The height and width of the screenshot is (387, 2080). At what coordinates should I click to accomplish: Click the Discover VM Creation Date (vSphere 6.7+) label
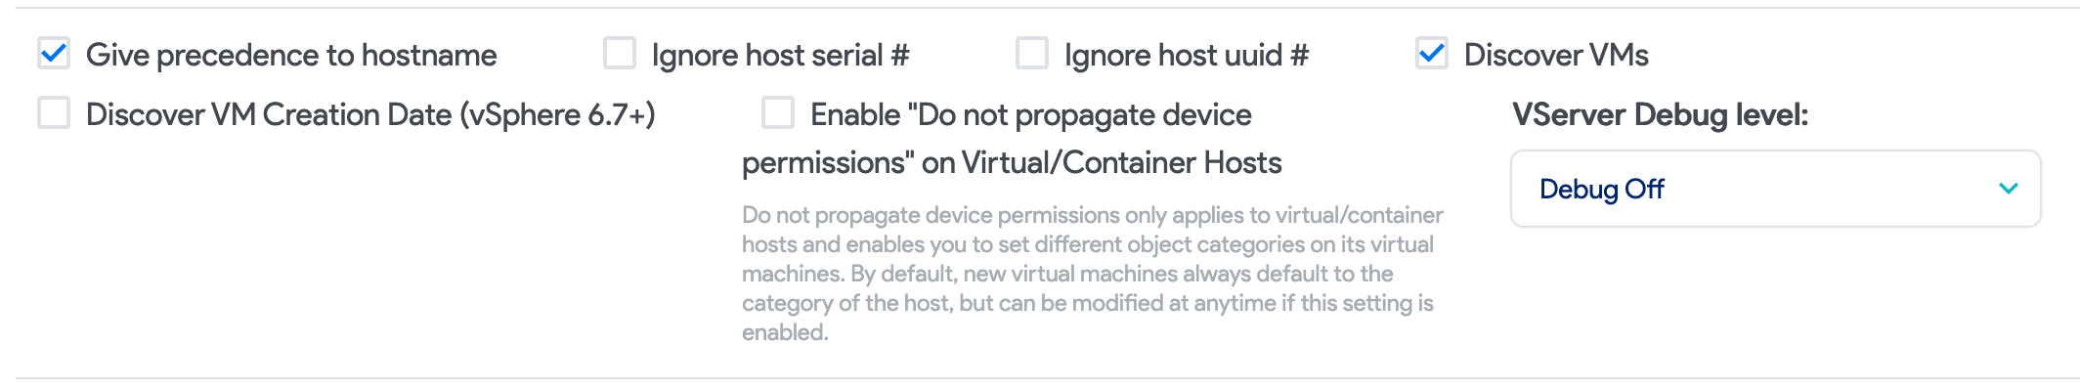[370, 115]
